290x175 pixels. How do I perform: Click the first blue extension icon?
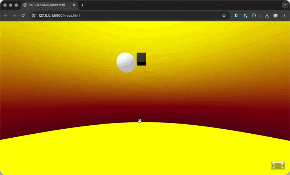[x=236, y=16]
